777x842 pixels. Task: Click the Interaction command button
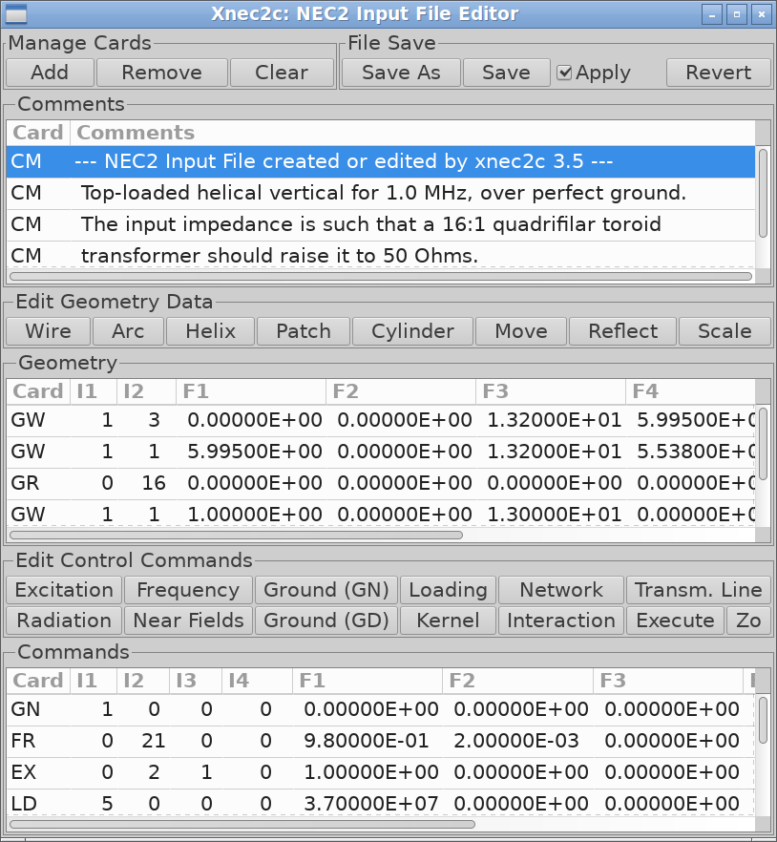561,621
